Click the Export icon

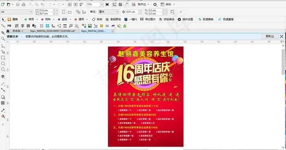pyautogui.click(x=76, y=4)
